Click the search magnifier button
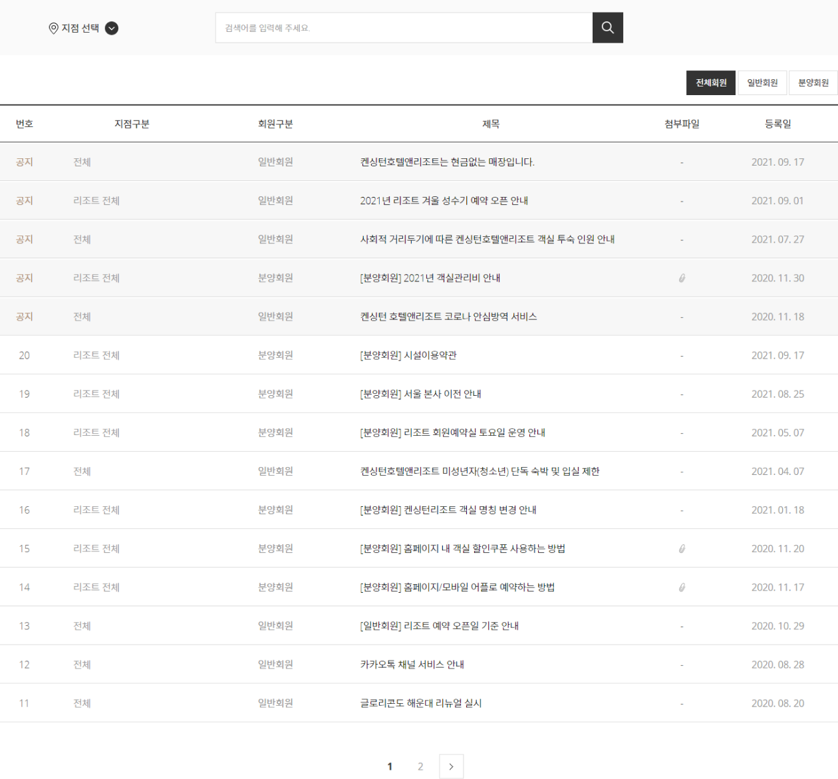 pos(607,27)
